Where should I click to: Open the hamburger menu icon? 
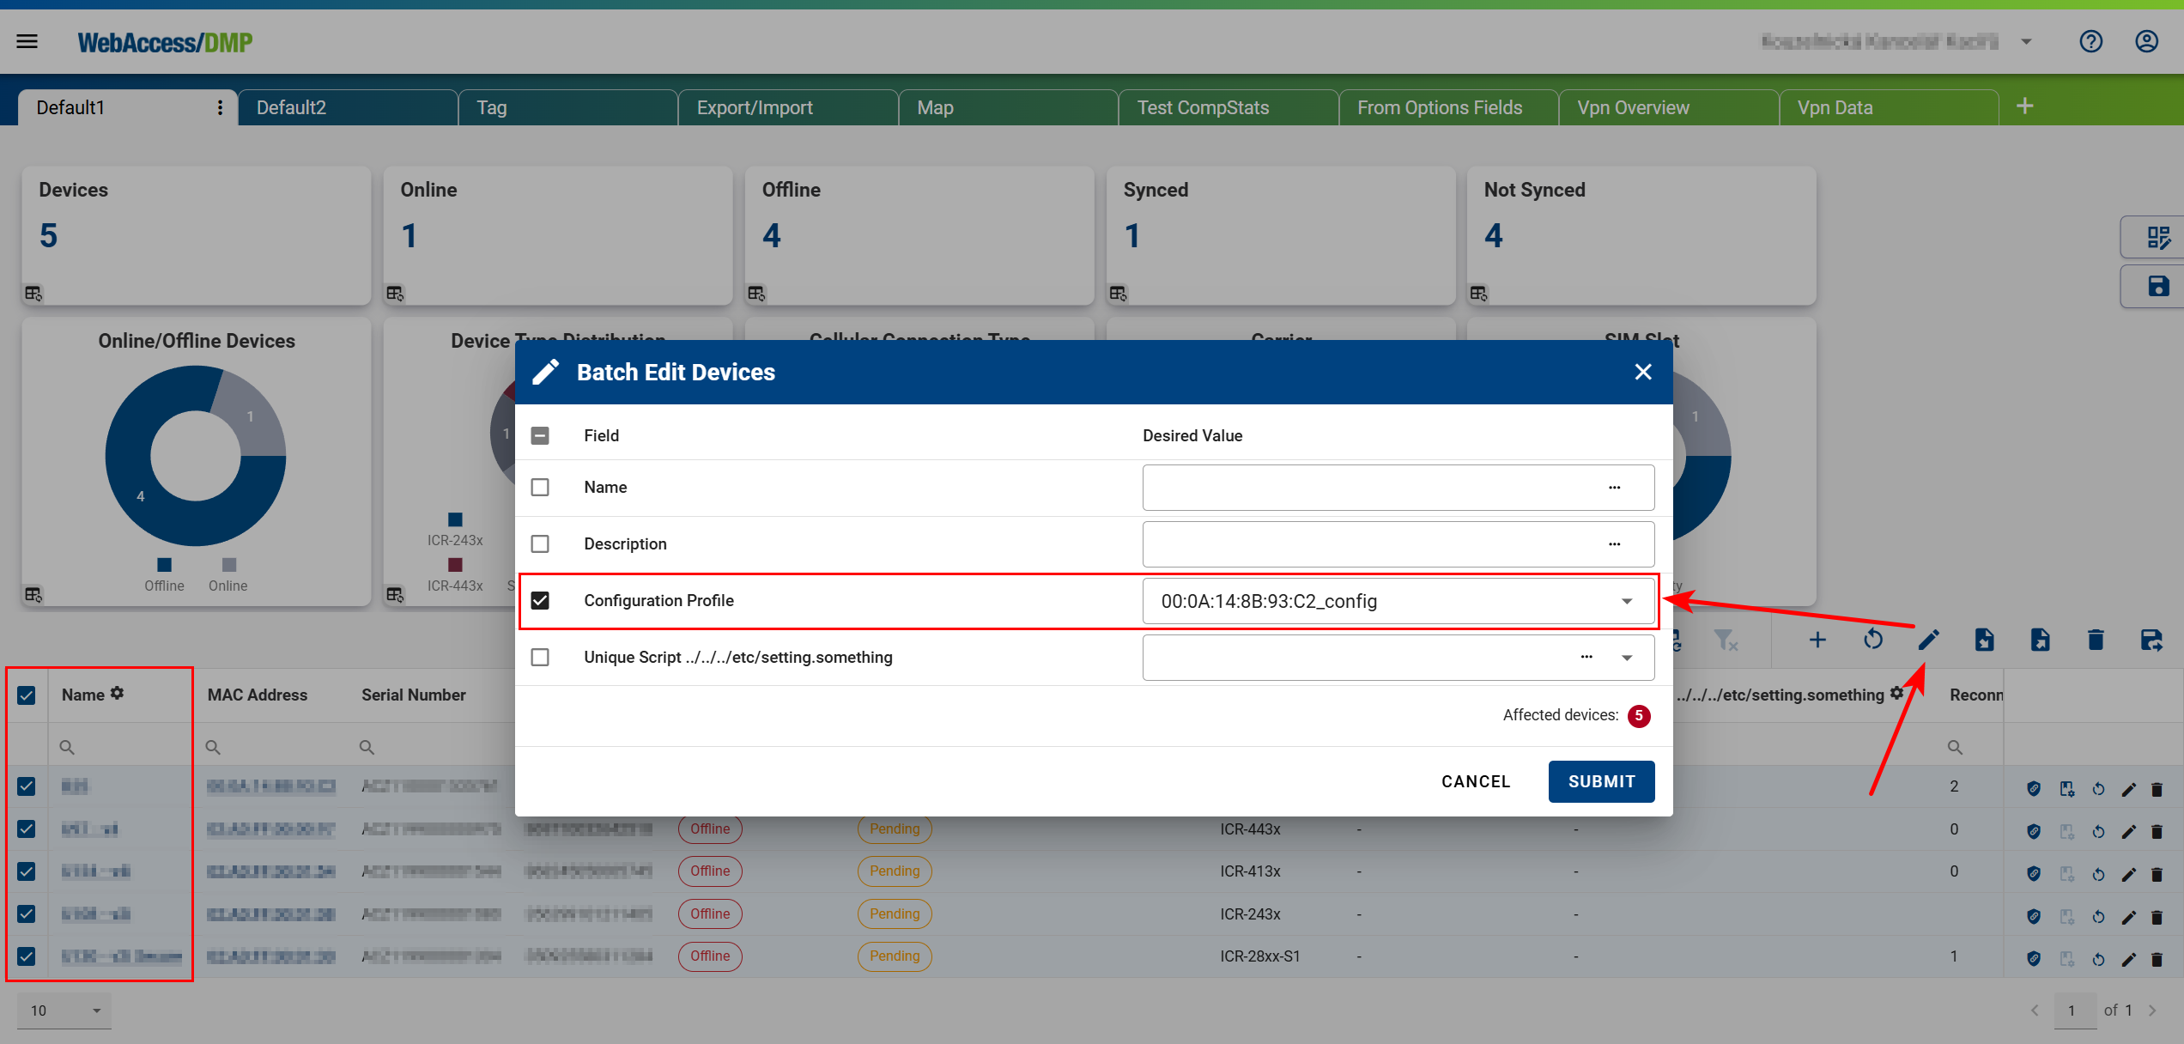click(x=27, y=40)
